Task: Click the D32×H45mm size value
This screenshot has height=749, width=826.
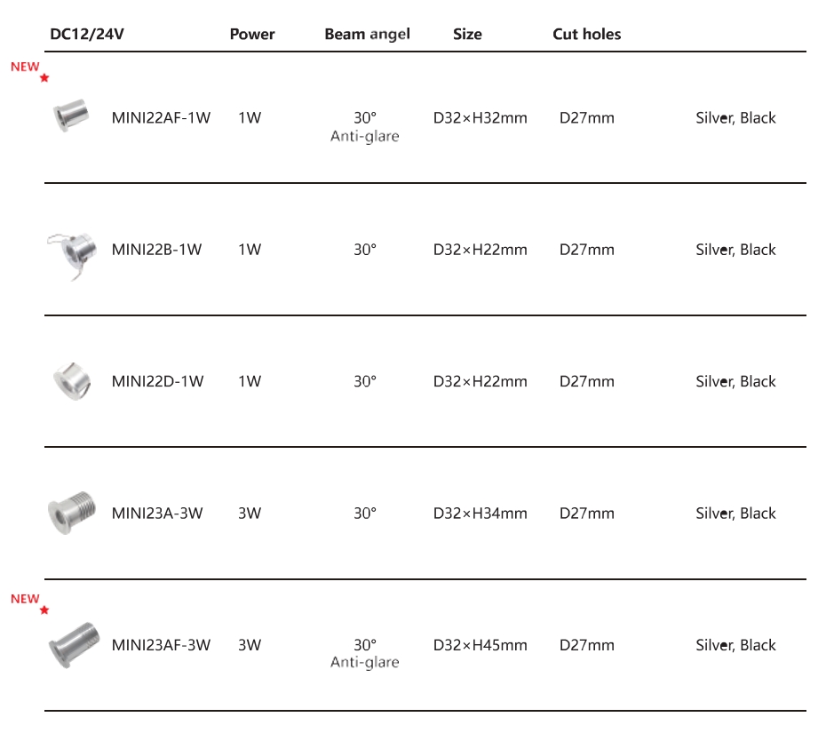Action: point(480,645)
